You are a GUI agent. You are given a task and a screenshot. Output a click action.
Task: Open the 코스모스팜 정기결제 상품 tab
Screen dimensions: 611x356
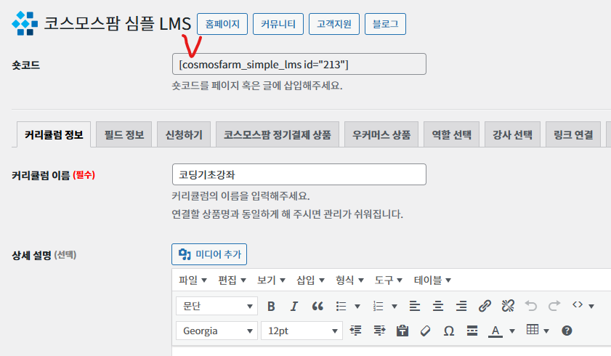(278, 134)
